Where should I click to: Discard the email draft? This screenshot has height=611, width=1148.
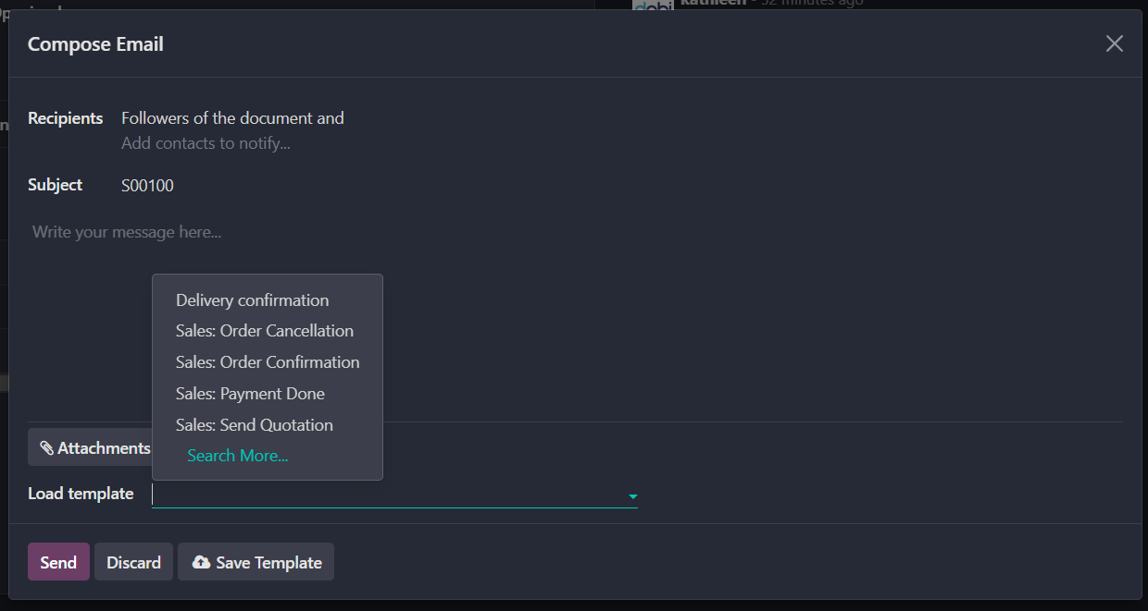(133, 562)
